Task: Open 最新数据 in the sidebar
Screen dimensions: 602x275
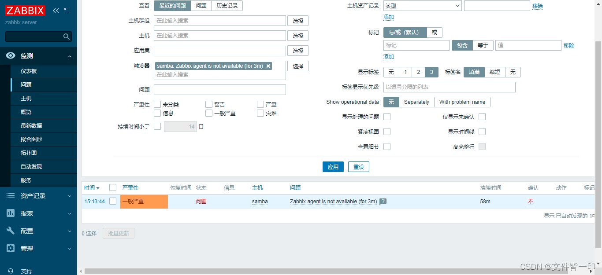Action: 31,126
